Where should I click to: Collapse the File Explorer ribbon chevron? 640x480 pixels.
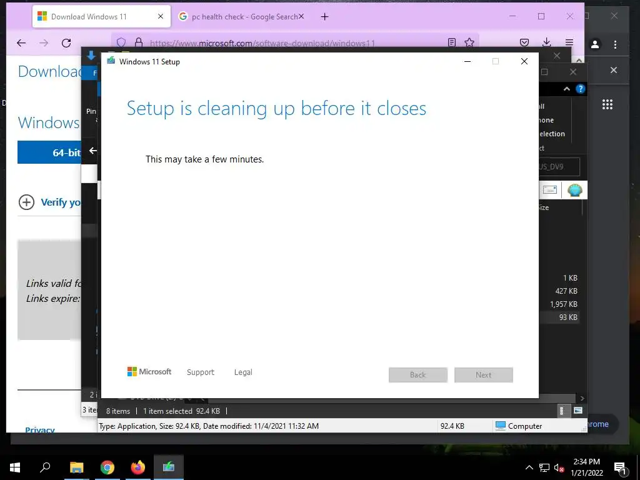tap(566, 89)
